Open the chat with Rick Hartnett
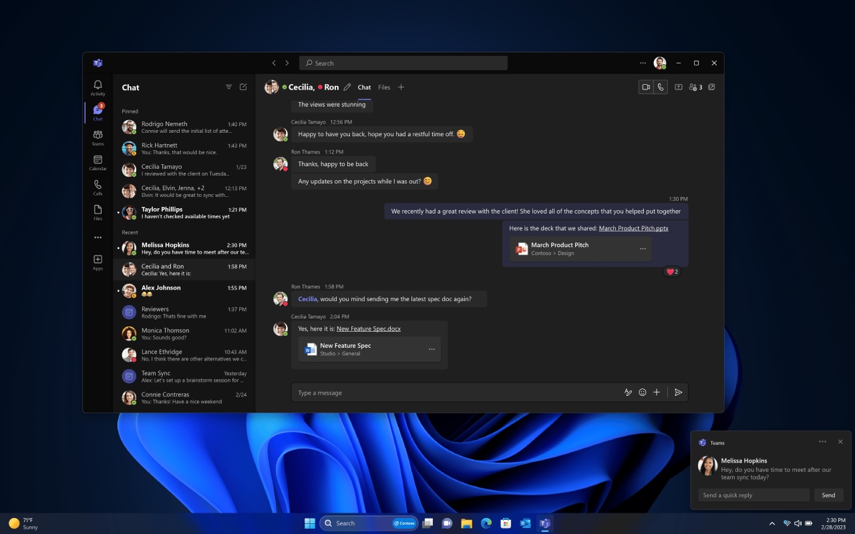Image resolution: width=855 pixels, height=534 pixels. coord(184,148)
